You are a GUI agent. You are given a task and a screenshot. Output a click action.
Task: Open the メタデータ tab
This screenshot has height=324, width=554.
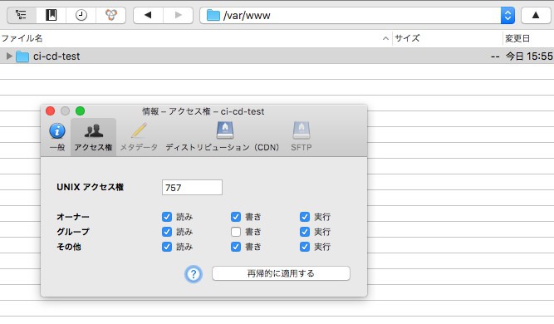pyautogui.click(x=139, y=137)
